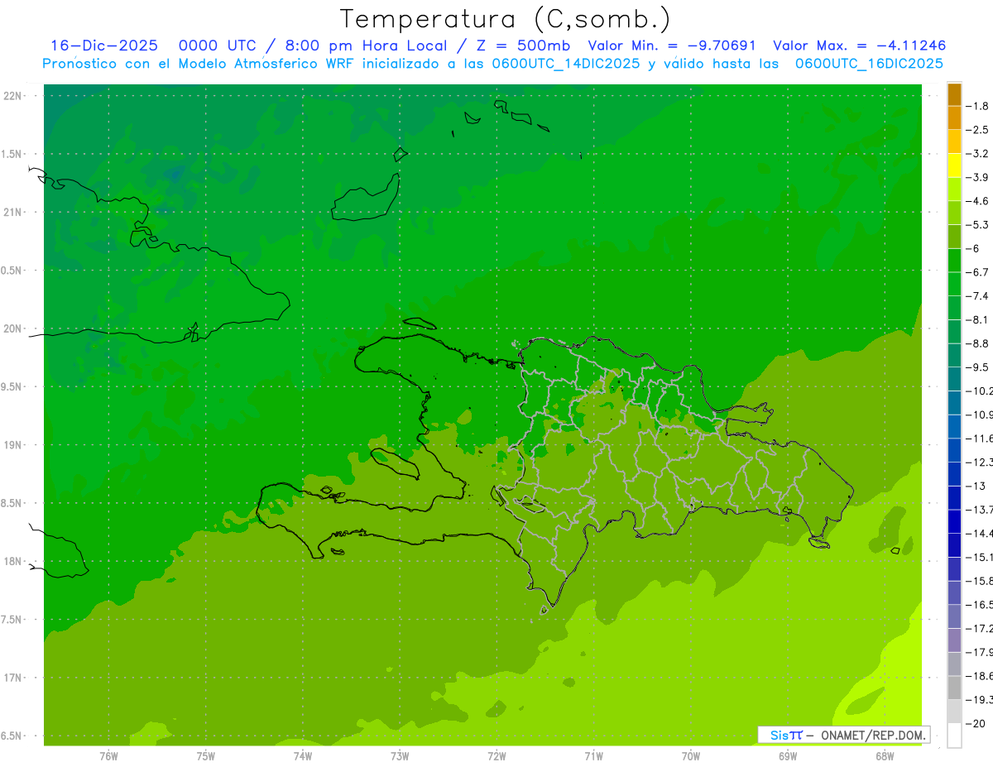Click the "Z = 500mb" level text
The width and height of the screenshot is (993, 767).
(x=523, y=46)
